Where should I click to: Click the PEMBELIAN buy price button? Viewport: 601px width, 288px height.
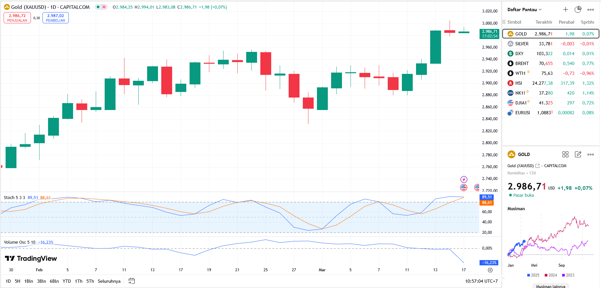tap(56, 18)
